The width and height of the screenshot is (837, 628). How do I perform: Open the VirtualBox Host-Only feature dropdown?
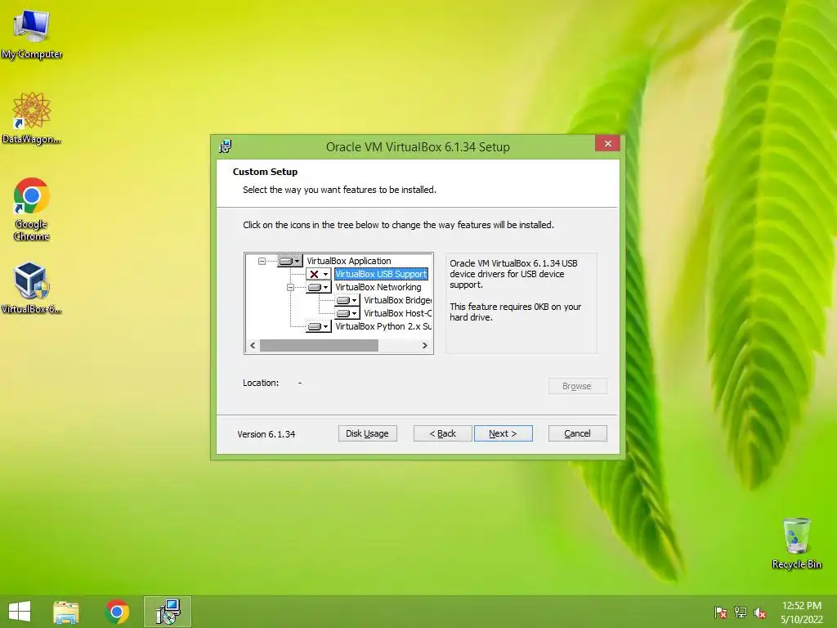click(347, 313)
